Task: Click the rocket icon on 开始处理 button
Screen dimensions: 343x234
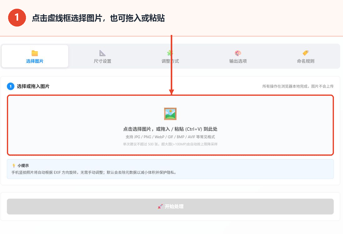Action: 160,206
